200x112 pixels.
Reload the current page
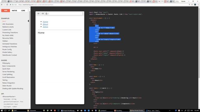(x=7, y=5)
